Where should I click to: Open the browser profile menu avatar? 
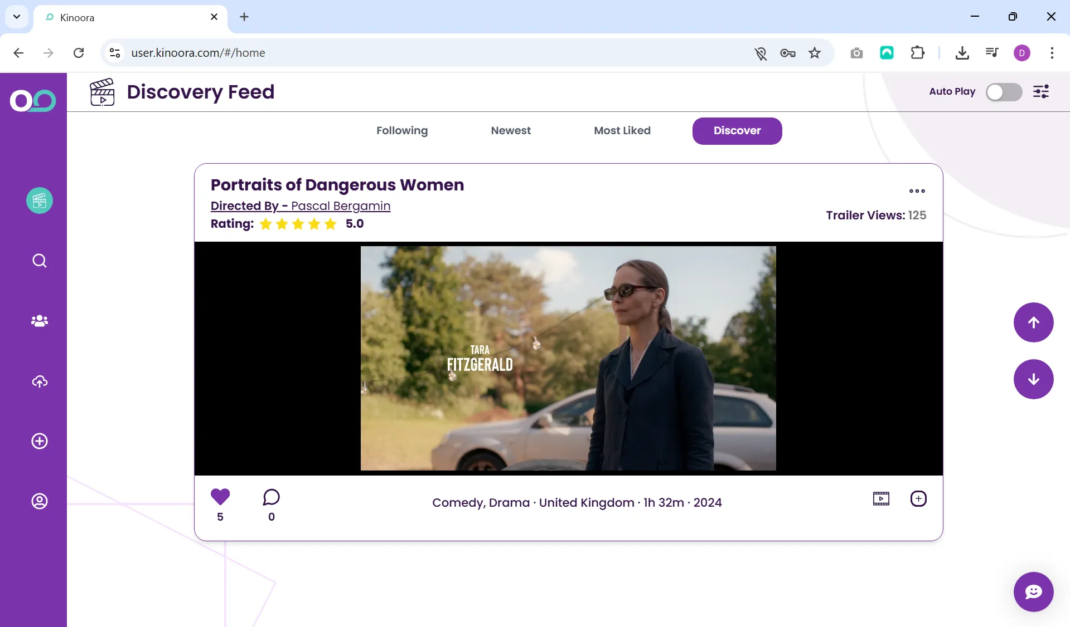click(x=1021, y=53)
